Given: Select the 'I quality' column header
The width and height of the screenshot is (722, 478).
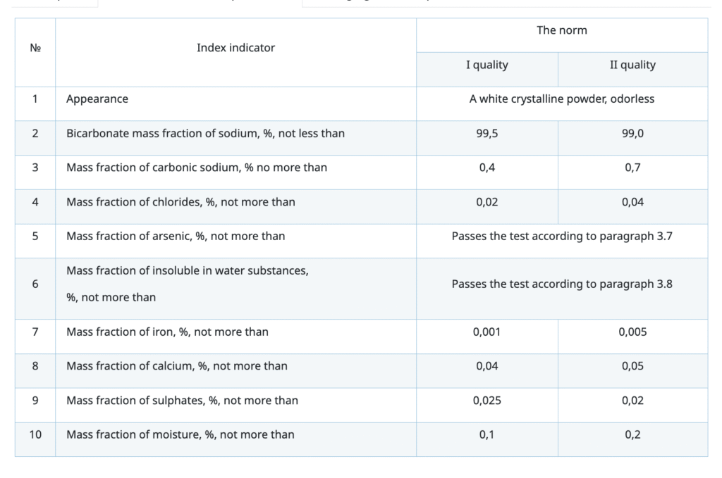Looking at the screenshot, I should [x=487, y=65].
